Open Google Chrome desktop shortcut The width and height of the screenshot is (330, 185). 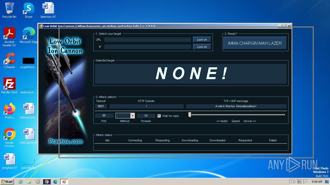(x=9, y=137)
